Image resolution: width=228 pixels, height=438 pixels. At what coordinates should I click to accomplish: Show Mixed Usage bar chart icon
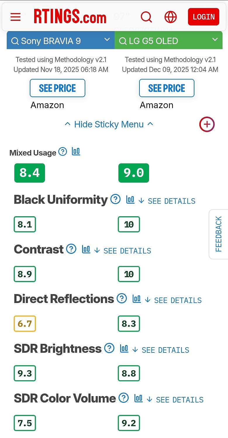(x=76, y=151)
